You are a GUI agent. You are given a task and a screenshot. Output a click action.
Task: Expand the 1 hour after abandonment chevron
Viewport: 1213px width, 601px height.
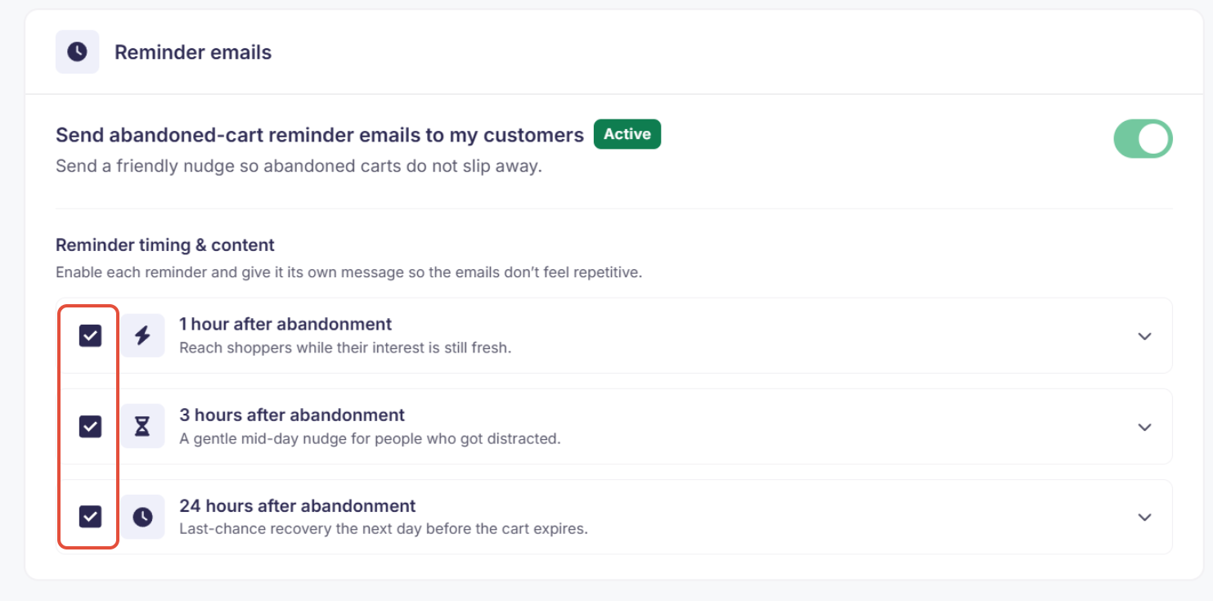pyautogui.click(x=1144, y=336)
